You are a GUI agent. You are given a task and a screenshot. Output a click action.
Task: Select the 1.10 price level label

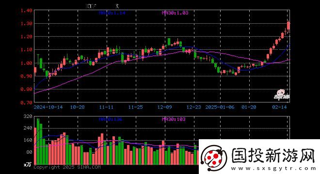click(26, 50)
